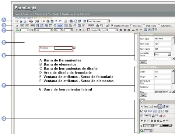Viewport: 175px width, 134px height.
Task: Click the container 'Height' input field
Action: pos(163,77)
